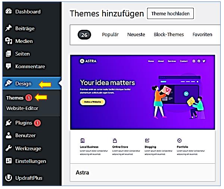The width and height of the screenshot is (224, 189).
Task: Click the UpdraftPlus logo icon
Action: [9, 178]
